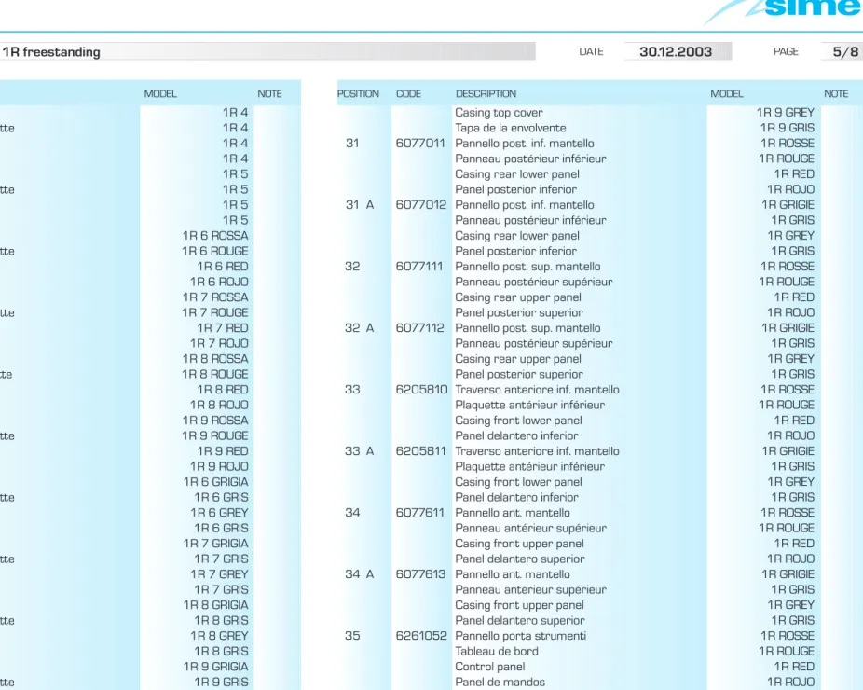
Task: Click the '1R freestanding' title
Action: (51, 52)
